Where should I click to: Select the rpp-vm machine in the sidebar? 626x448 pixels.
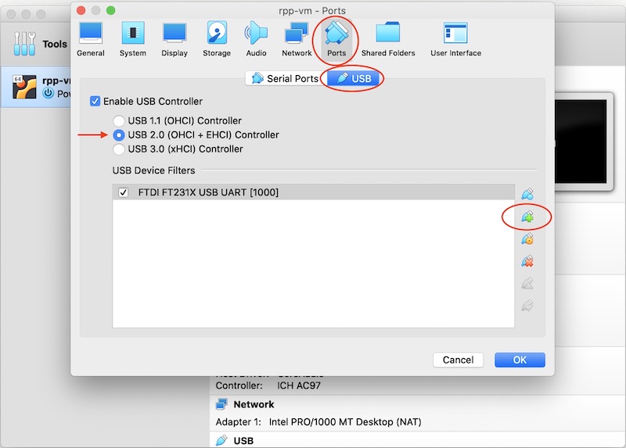tap(36, 87)
